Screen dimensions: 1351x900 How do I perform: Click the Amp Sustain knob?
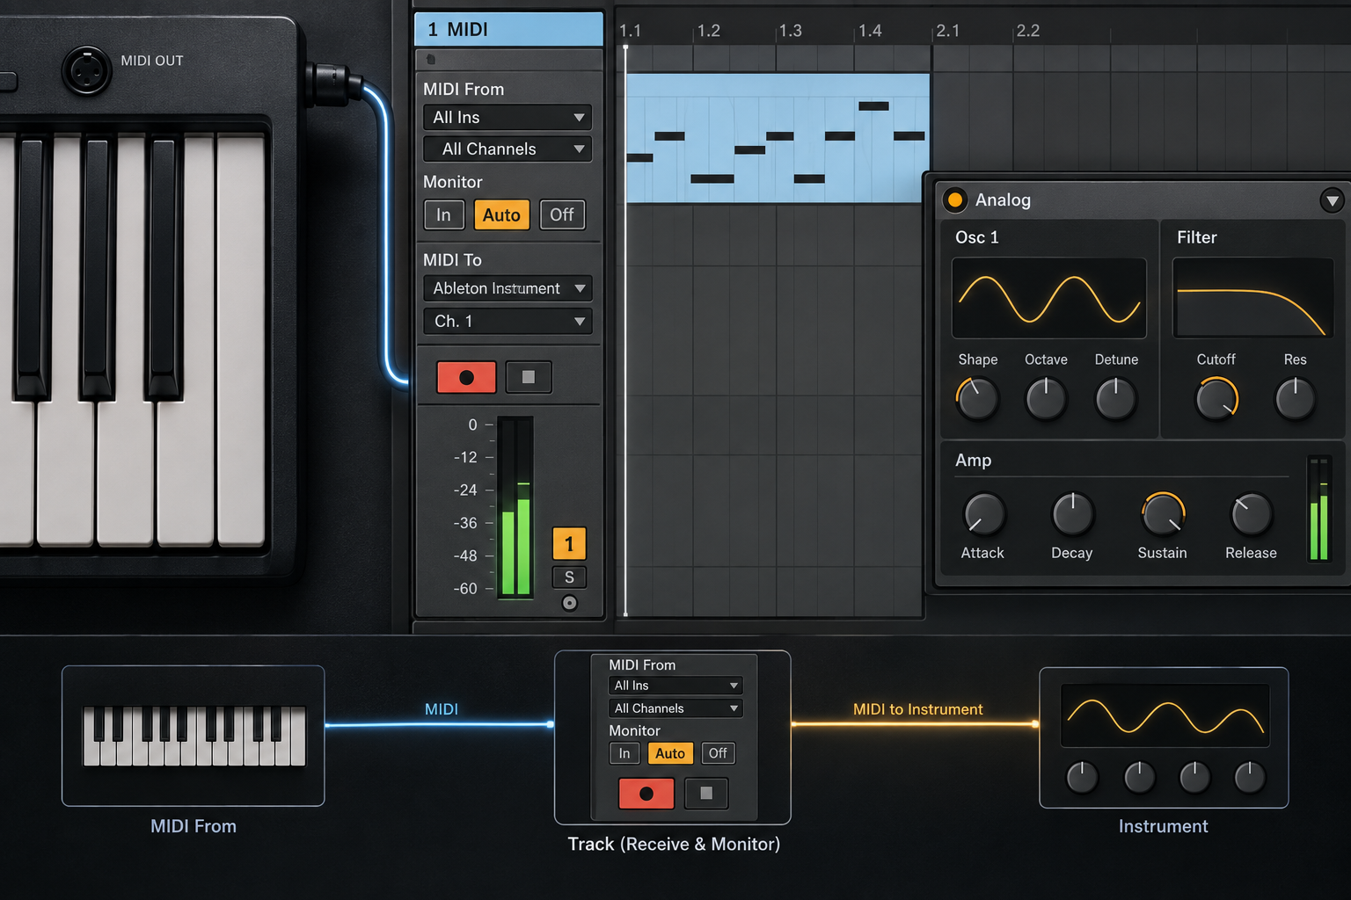[x=1163, y=514]
